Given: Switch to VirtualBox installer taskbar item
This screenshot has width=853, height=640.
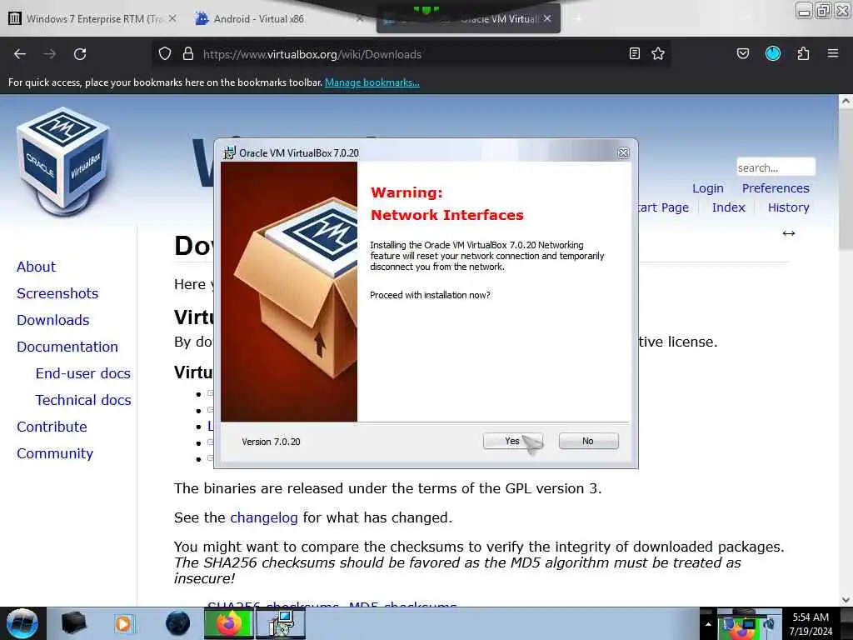Looking at the screenshot, I should click(x=281, y=623).
